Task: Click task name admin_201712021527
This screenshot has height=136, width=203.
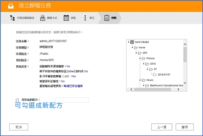Action: (53, 41)
